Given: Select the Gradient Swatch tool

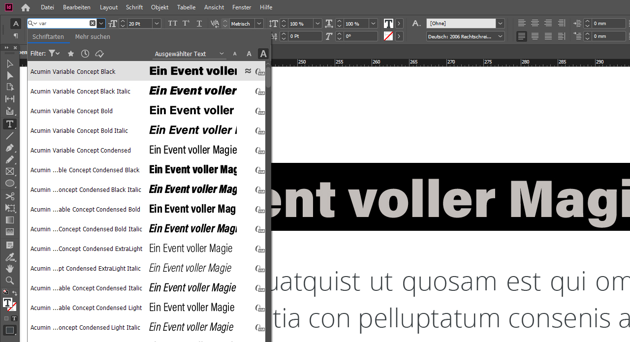Looking at the screenshot, I should pos(9,220).
